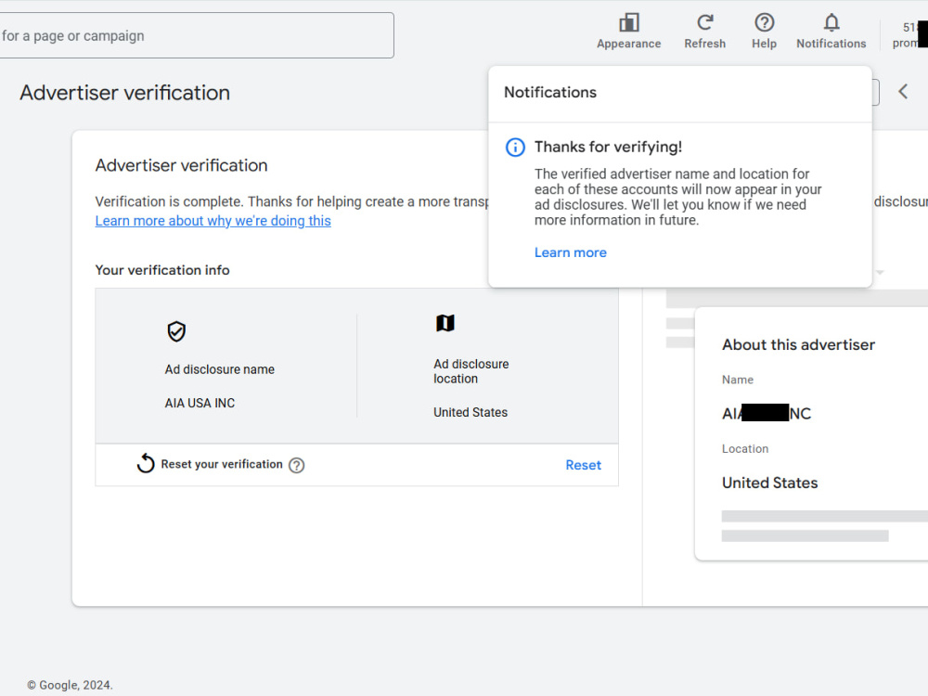Click 'Reset your verification' label
928x696 pixels.
tap(222, 464)
